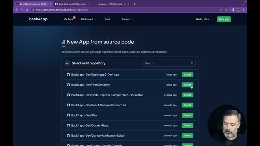Image resolution: width=260 pixels, height=146 pixels.
Task: Open the My Apps menu
Action: (x=68, y=19)
